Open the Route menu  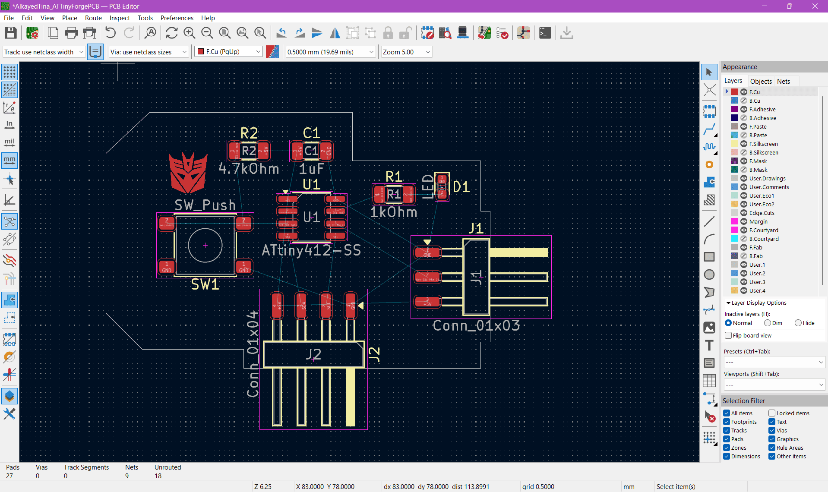(93, 18)
